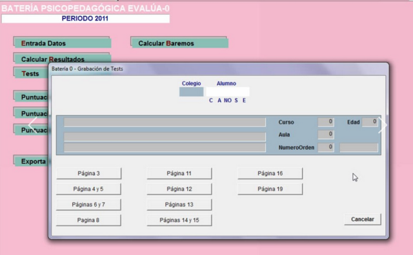This screenshot has width=413, height=255.
Task: Open Página 11 recording
Action: pos(179,173)
